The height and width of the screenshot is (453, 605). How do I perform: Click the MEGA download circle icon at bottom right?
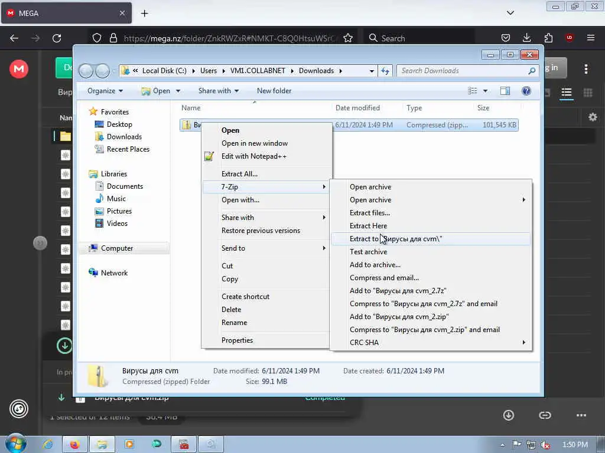(x=509, y=415)
